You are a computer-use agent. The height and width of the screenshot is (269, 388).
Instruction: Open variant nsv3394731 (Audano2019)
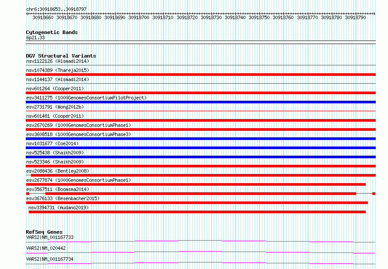coord(58,208)
